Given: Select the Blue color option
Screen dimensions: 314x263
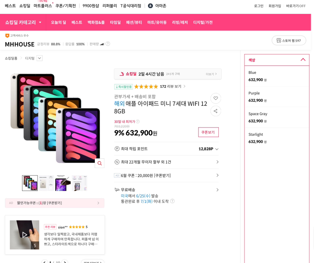Looking at the screenshot, I should click(276, 76).
